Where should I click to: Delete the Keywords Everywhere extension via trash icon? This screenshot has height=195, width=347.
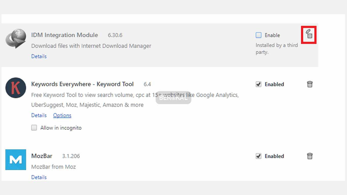310,84
